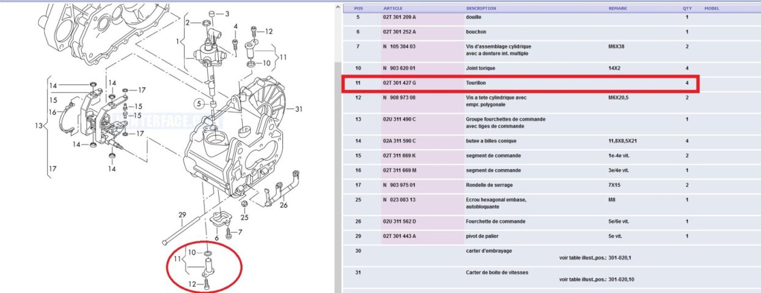761x293 pixels.
Task: Click the 'Tourillon' description
Action: [x=476, y=82]
